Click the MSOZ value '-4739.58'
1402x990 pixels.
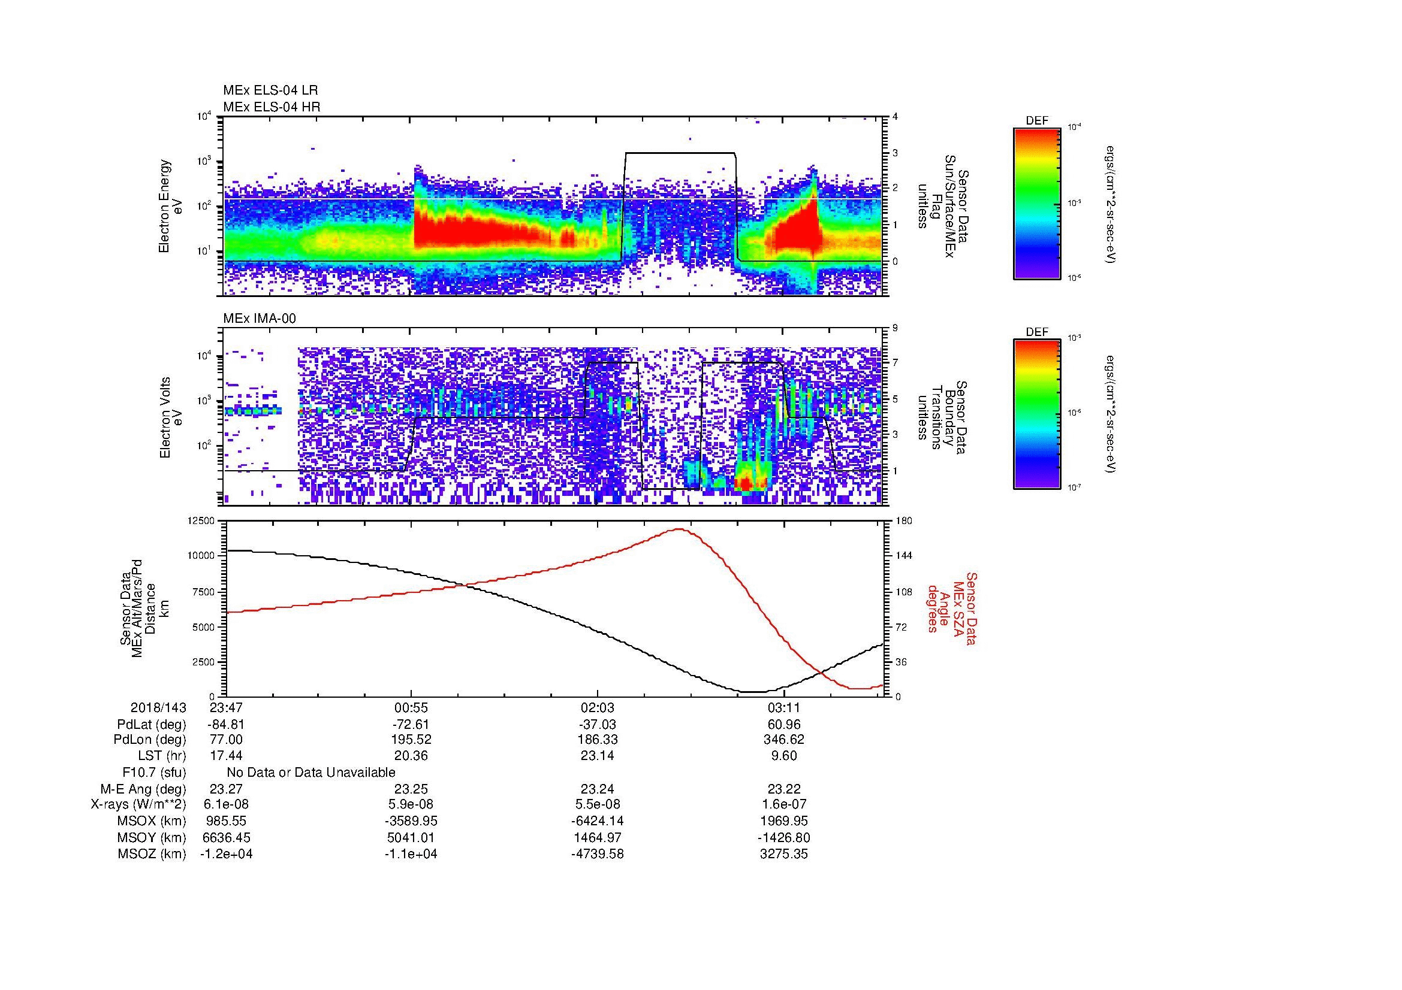(x=597, y=854)
